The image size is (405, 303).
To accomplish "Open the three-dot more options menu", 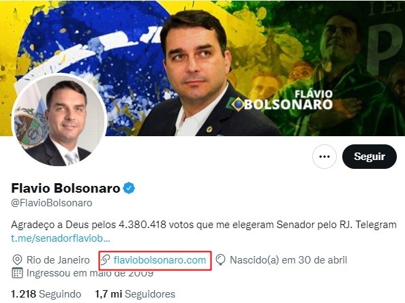I will coord(325,157).
